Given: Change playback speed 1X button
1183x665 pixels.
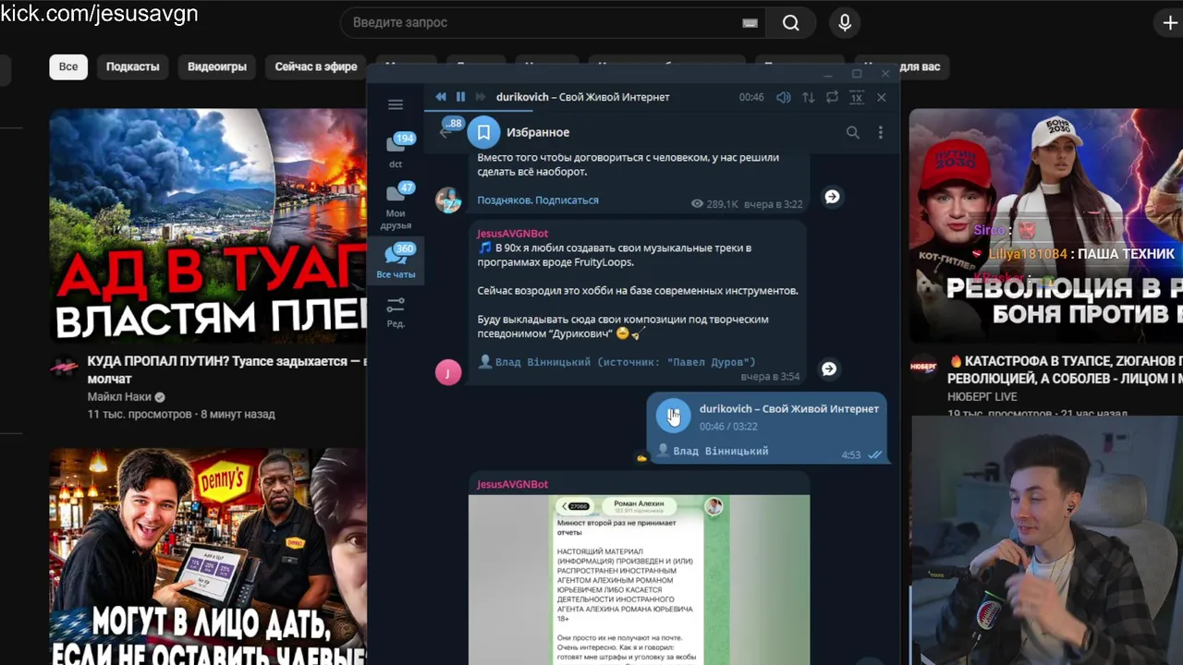Looking at the screenshot, I should tap(857, 97).
